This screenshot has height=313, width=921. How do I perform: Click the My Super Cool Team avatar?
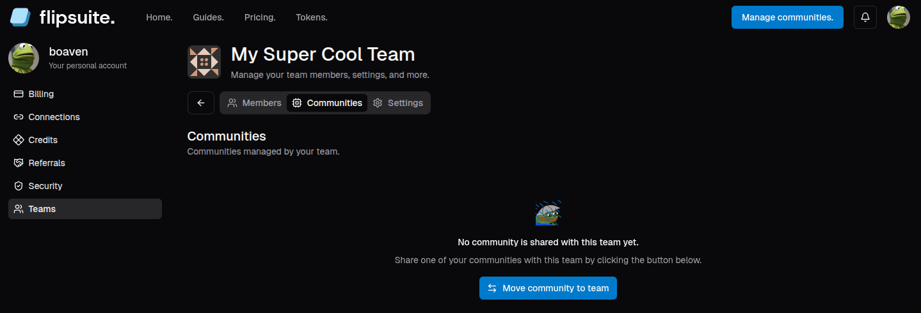(204, 62)
